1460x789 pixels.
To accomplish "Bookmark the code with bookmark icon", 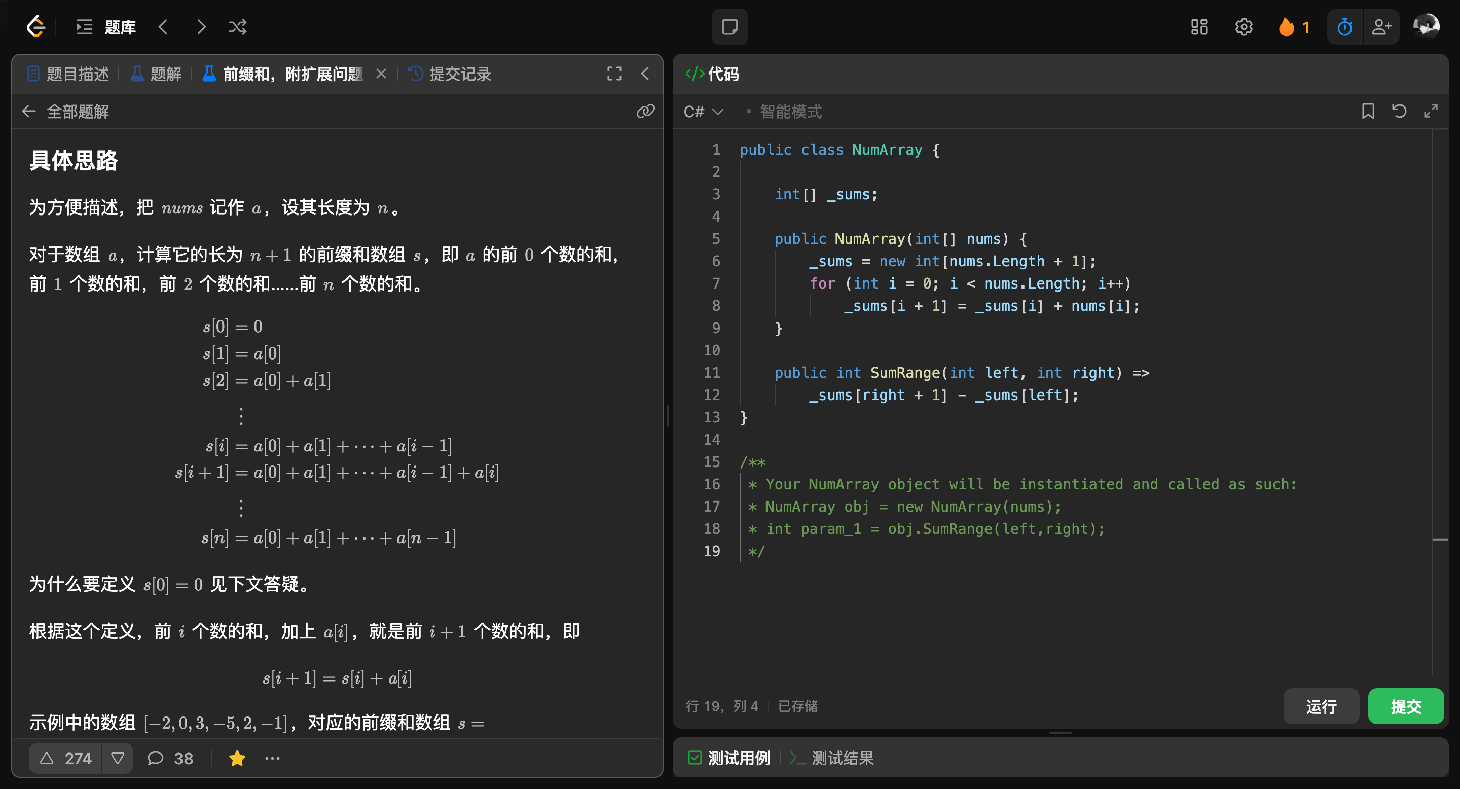I will (1368, 111).
